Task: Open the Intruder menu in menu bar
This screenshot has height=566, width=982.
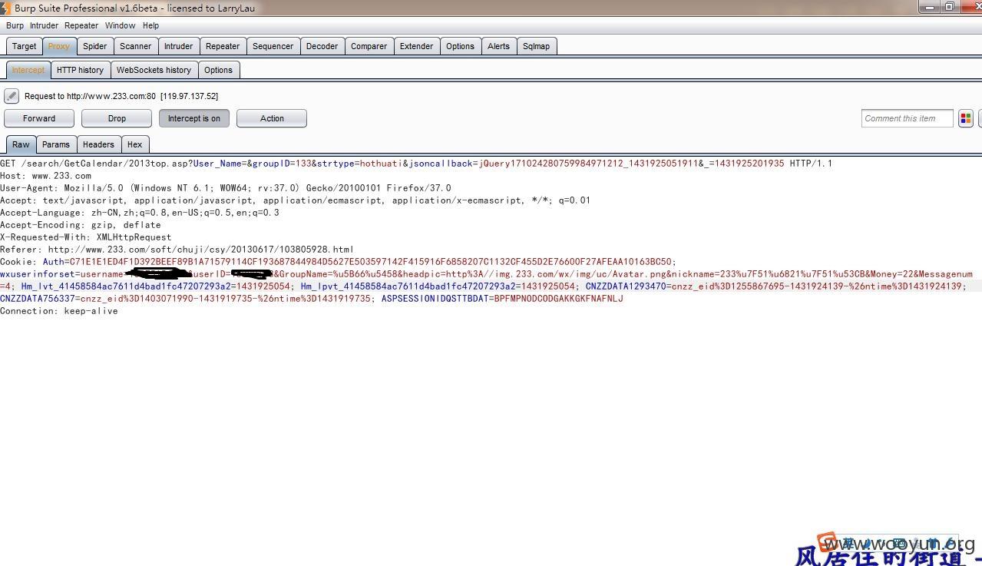Action: coord(44,25)
